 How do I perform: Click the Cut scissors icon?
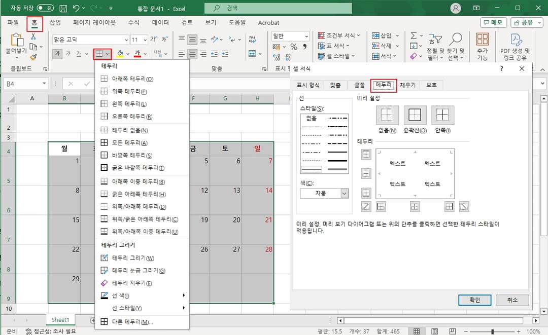click(33, 36)
